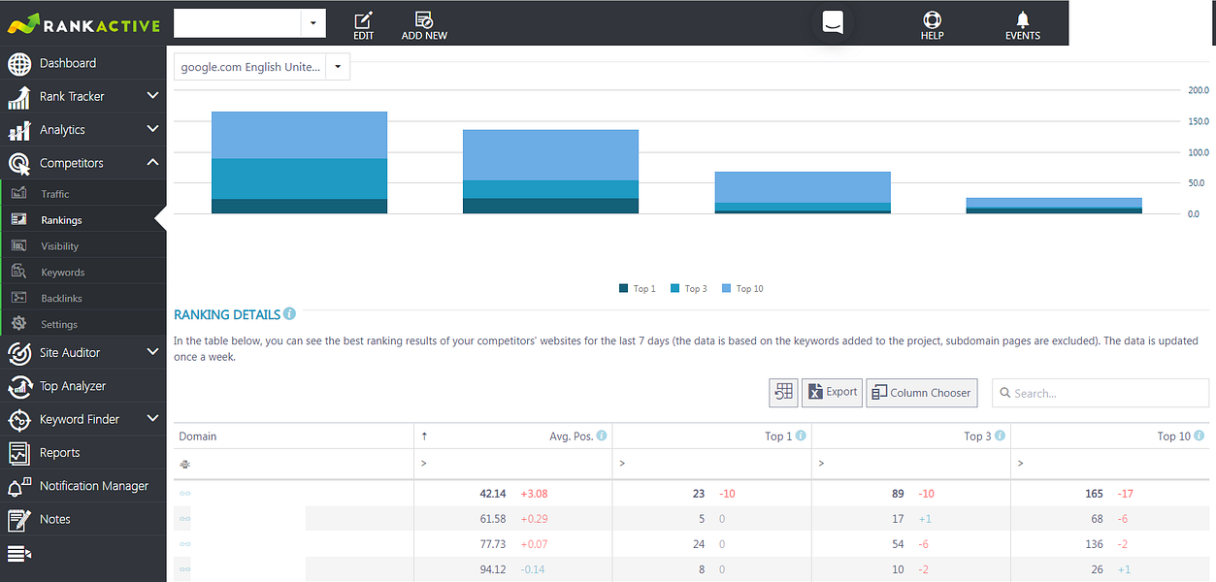Open the HELP lifebuoy icon
Image resolution: width=1216 pixels, height=582 pixels.
click(x=933, y=26)
